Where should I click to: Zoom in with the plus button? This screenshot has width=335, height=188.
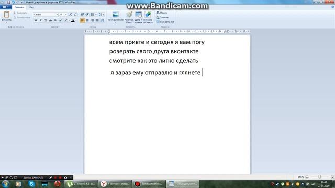pyautogui.click(x=332, y=177)
